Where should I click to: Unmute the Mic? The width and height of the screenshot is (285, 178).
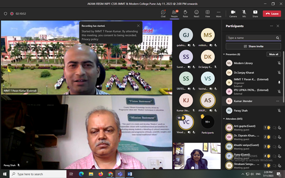tap(244, 14)
